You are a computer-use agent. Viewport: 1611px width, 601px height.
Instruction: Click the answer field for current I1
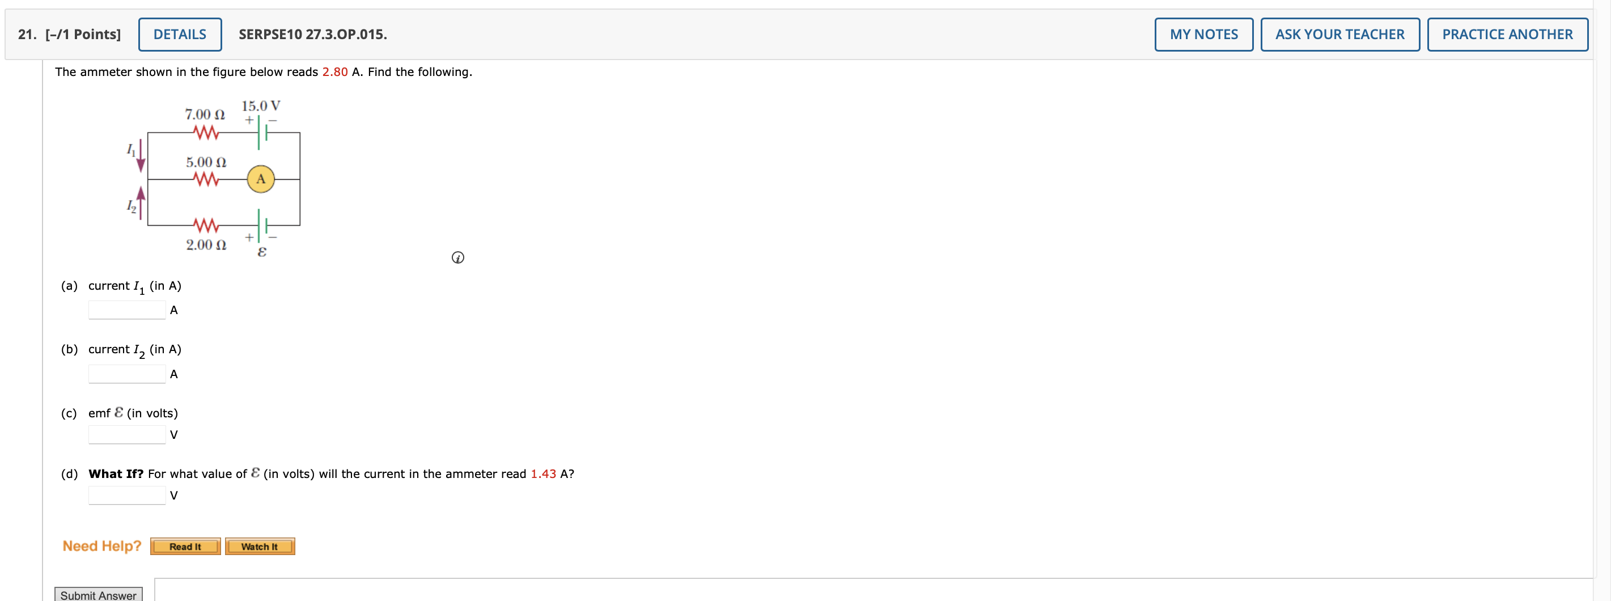coord(126,309)
